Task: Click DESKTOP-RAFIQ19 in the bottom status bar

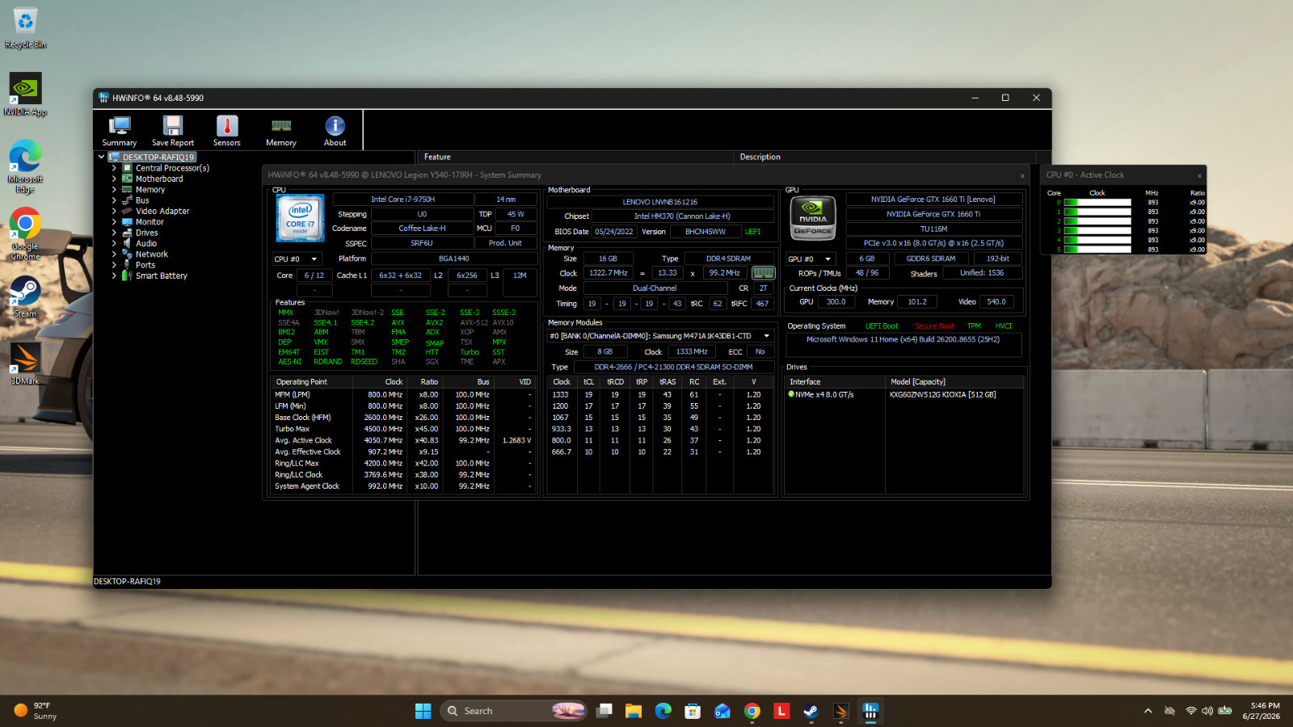Action: (x=127, y=582)
